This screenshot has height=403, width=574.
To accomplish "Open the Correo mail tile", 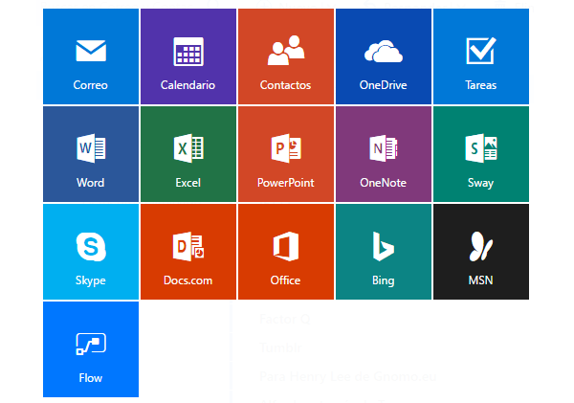I will pyautogui.click(x=91, y=56).
